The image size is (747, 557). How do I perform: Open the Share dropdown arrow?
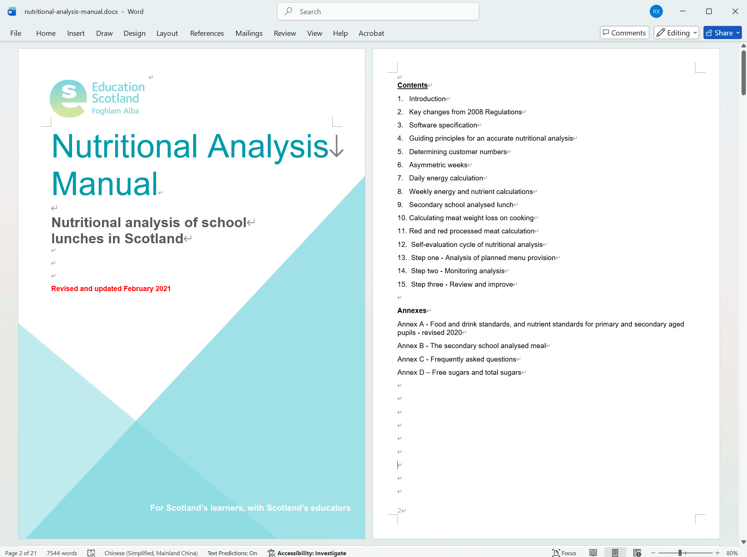pyautogui.click(x=738, y=33)
